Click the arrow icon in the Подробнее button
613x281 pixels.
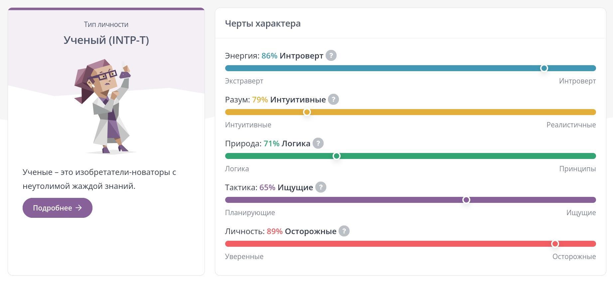click(79, 208)
